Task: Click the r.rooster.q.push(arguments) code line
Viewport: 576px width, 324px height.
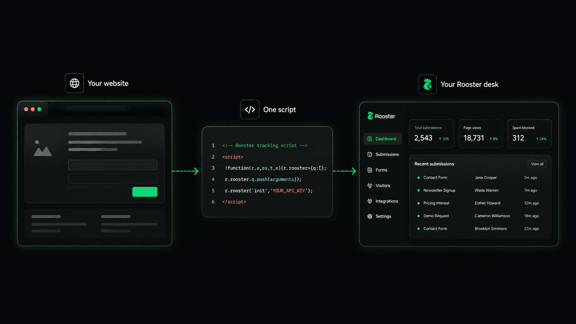Action: (x=263, y=179)
